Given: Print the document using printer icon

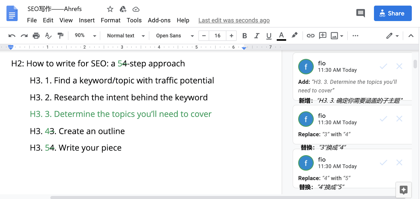Looking at the screenshot, I should [36, 36].
